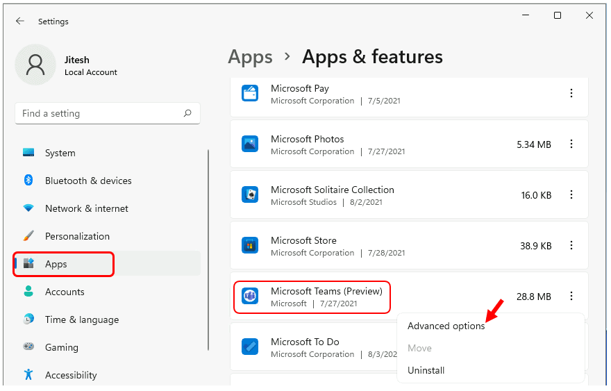Screen dimensions: 611x391
Task: Click the sidebar vertical scrollbar
Action: click(x=208, y=249)
